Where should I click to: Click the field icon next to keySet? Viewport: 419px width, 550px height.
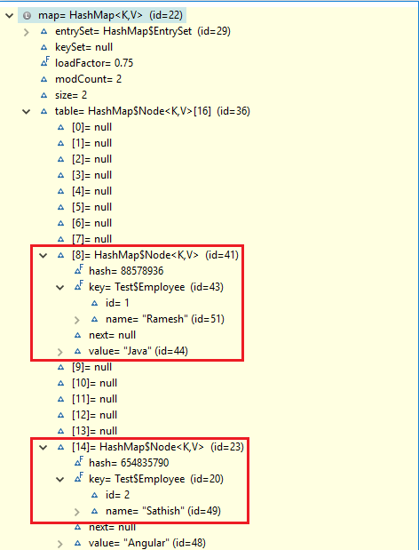pos(43,47)
